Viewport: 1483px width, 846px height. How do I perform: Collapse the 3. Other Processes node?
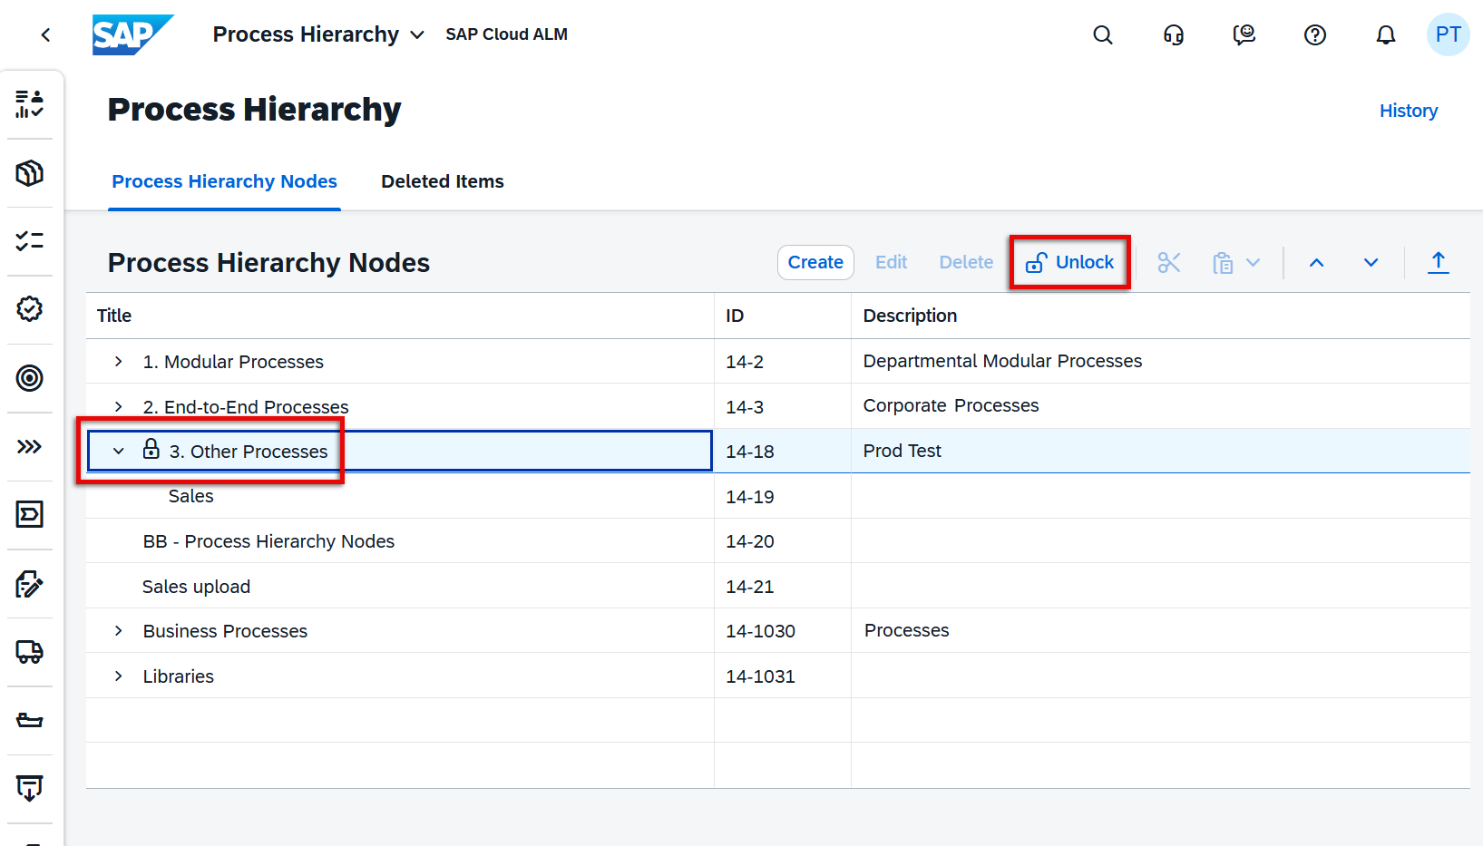[119, 451]
